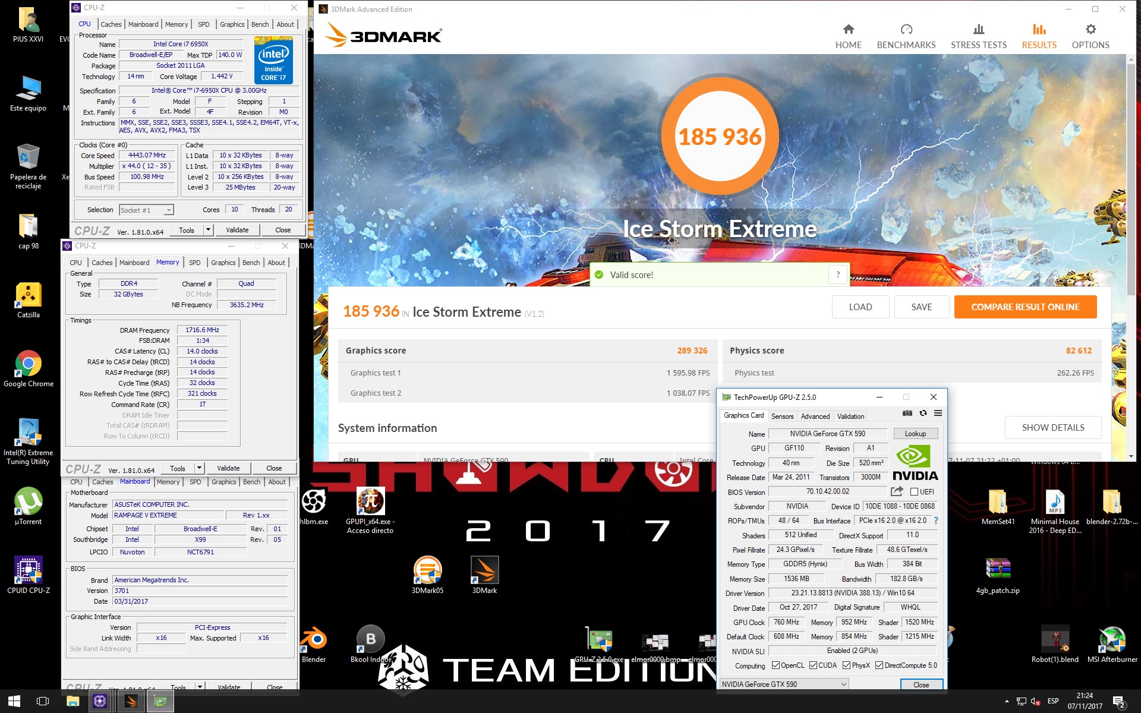Viewport: 1141px width, 713px height.
Task: Select the 4gb_patch.zip archive icon
Action: pyautogui.click(x=998, y=575)
